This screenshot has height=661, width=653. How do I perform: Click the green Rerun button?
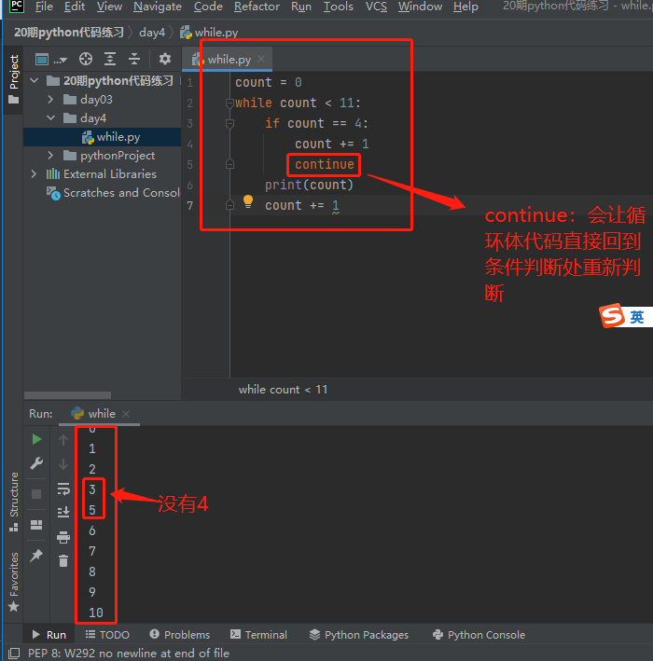pyautogui.click(x=36, y=439)
